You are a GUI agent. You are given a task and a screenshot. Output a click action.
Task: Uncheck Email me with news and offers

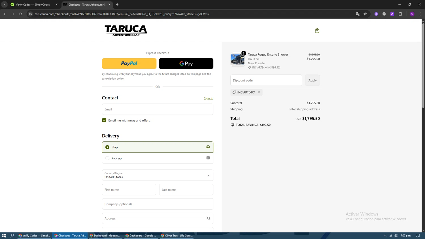click(104, 120)
